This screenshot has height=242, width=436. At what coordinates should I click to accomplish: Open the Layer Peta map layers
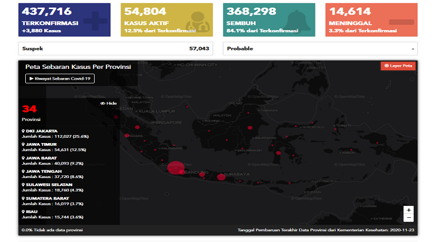[x=398, y=66]
